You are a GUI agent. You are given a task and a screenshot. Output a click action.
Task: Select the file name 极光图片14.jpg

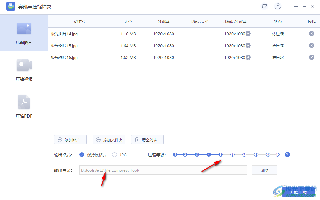pyautogui.click(x=64, y=34)
